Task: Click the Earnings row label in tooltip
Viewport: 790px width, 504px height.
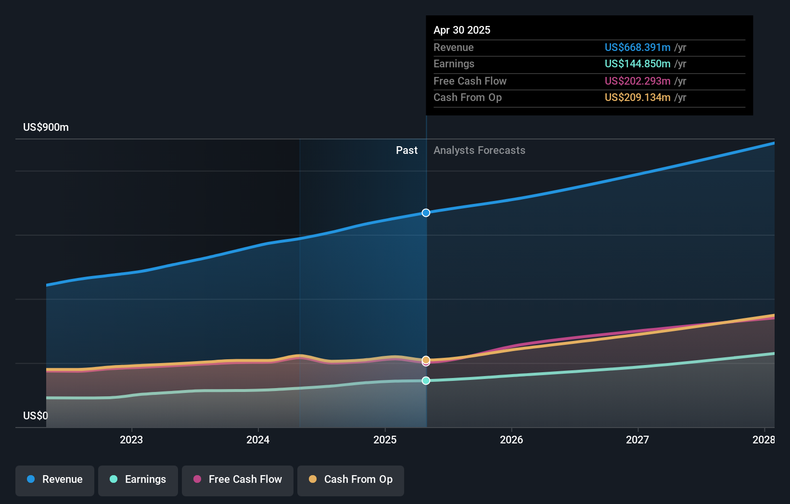Action: point(454,63)
